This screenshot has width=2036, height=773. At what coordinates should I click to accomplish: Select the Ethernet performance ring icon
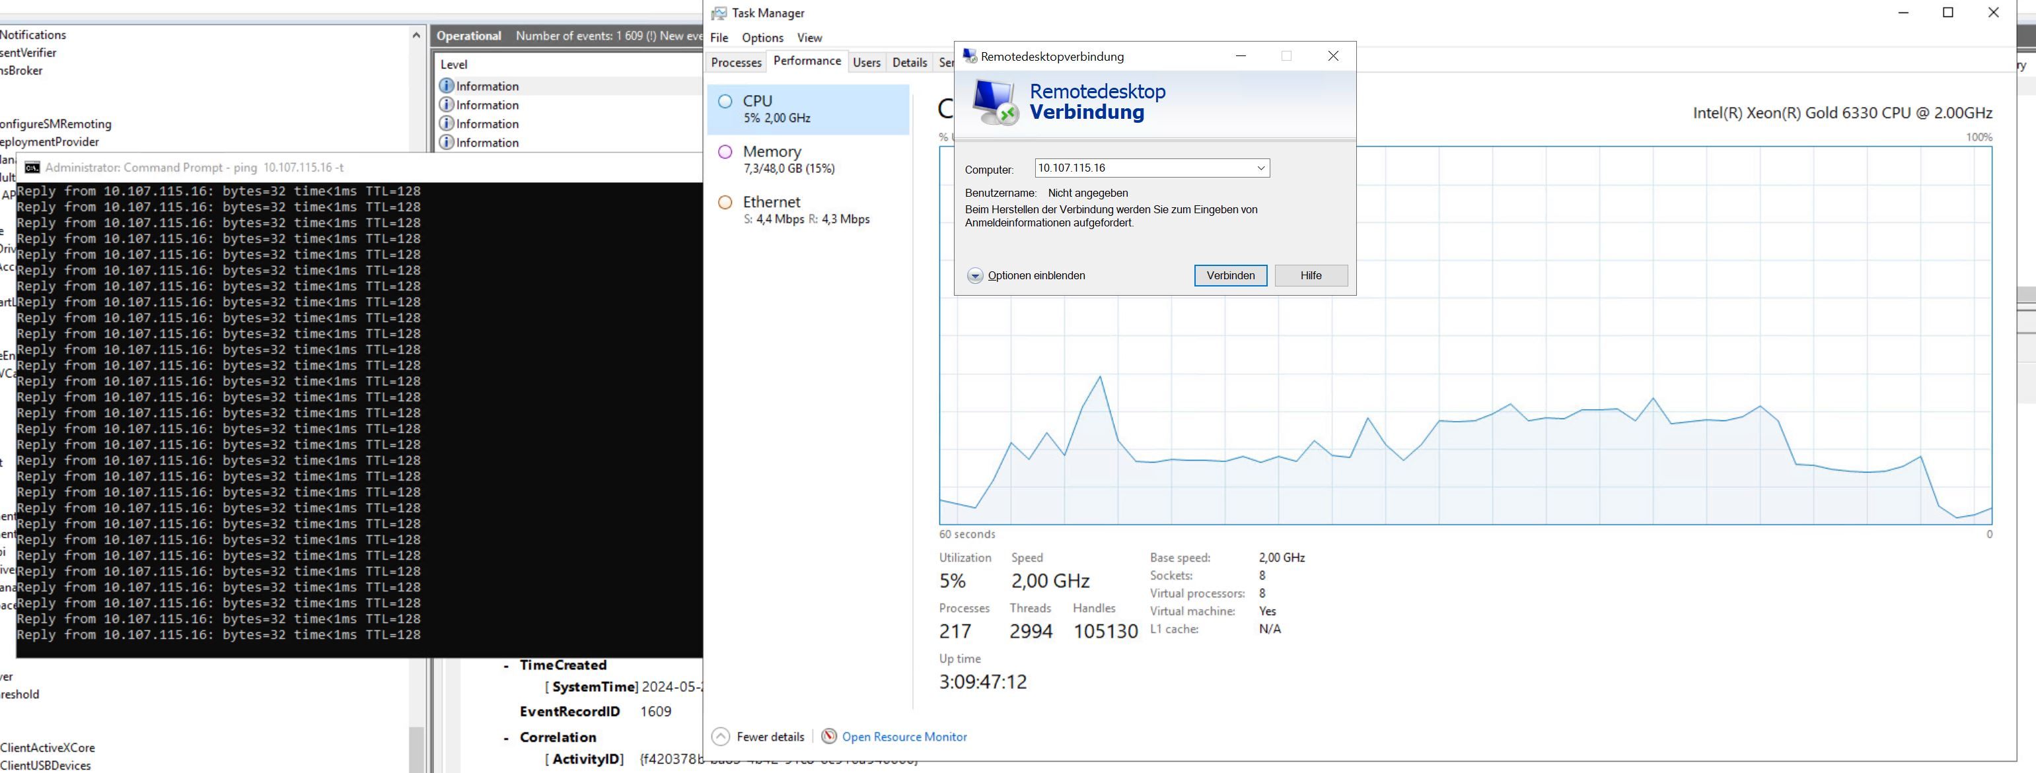point(725,202)
